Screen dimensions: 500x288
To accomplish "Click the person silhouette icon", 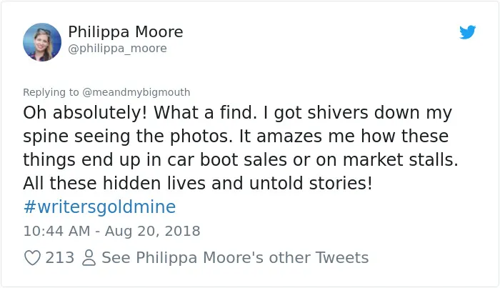I will (89, 258).
